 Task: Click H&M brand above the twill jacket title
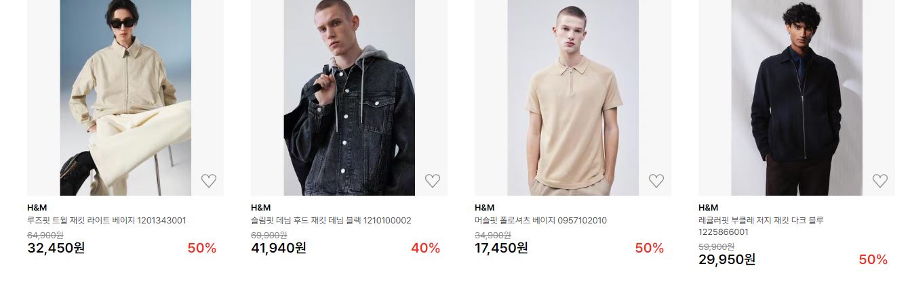37,207
